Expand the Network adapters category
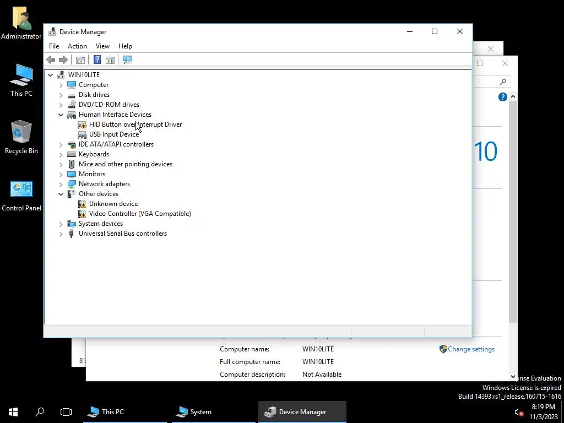 [61, 184]
